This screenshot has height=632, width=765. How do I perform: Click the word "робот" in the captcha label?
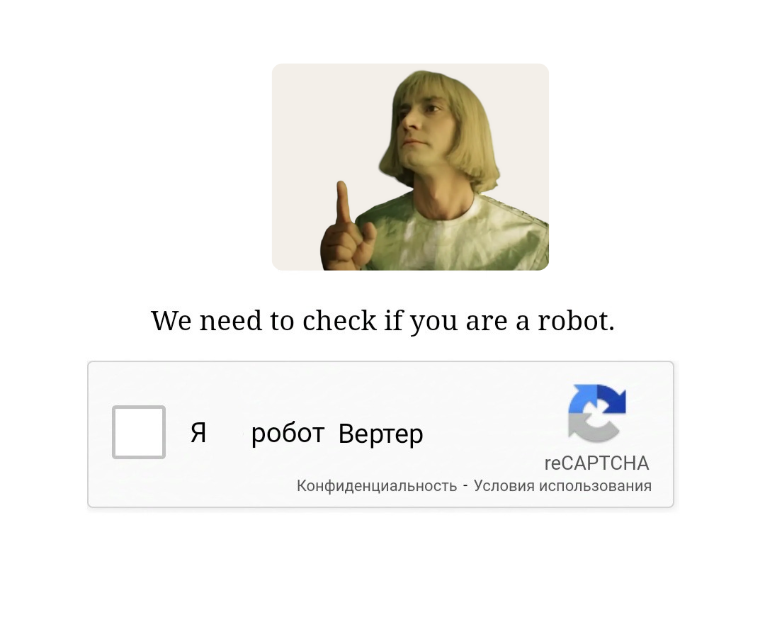pyautogui.click(x=288, y=434)
